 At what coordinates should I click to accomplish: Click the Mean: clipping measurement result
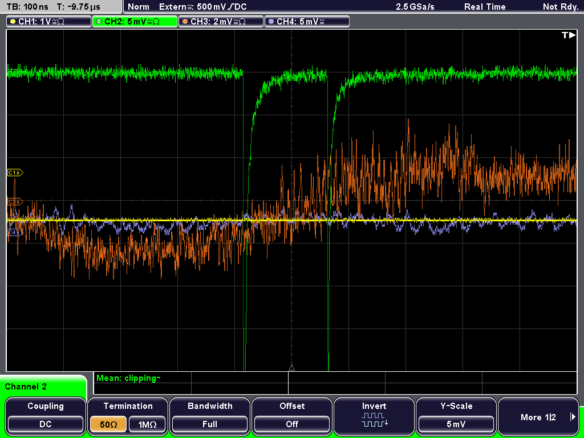tap(128, 378)
